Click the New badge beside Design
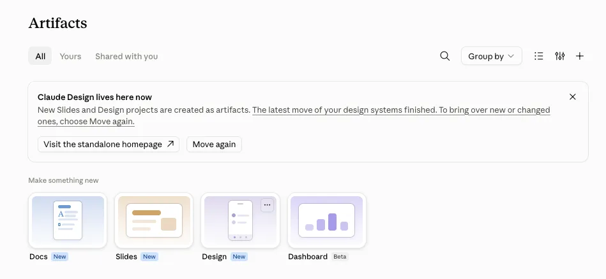This screenshot has height=279, width=606. coord(239,257)
